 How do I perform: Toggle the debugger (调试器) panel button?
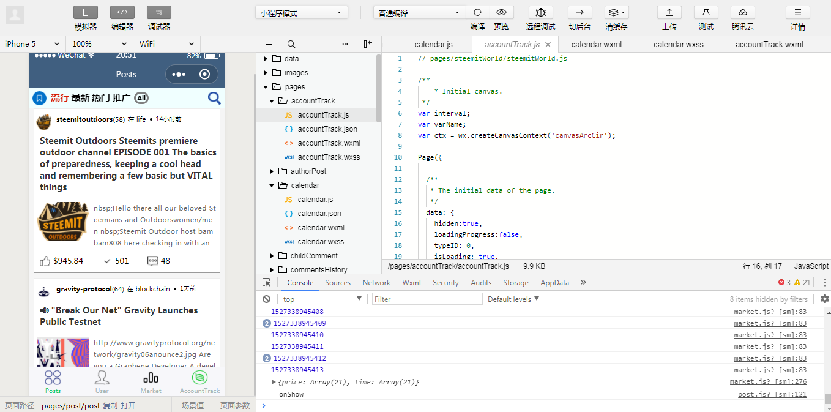(x=159, y=12)
